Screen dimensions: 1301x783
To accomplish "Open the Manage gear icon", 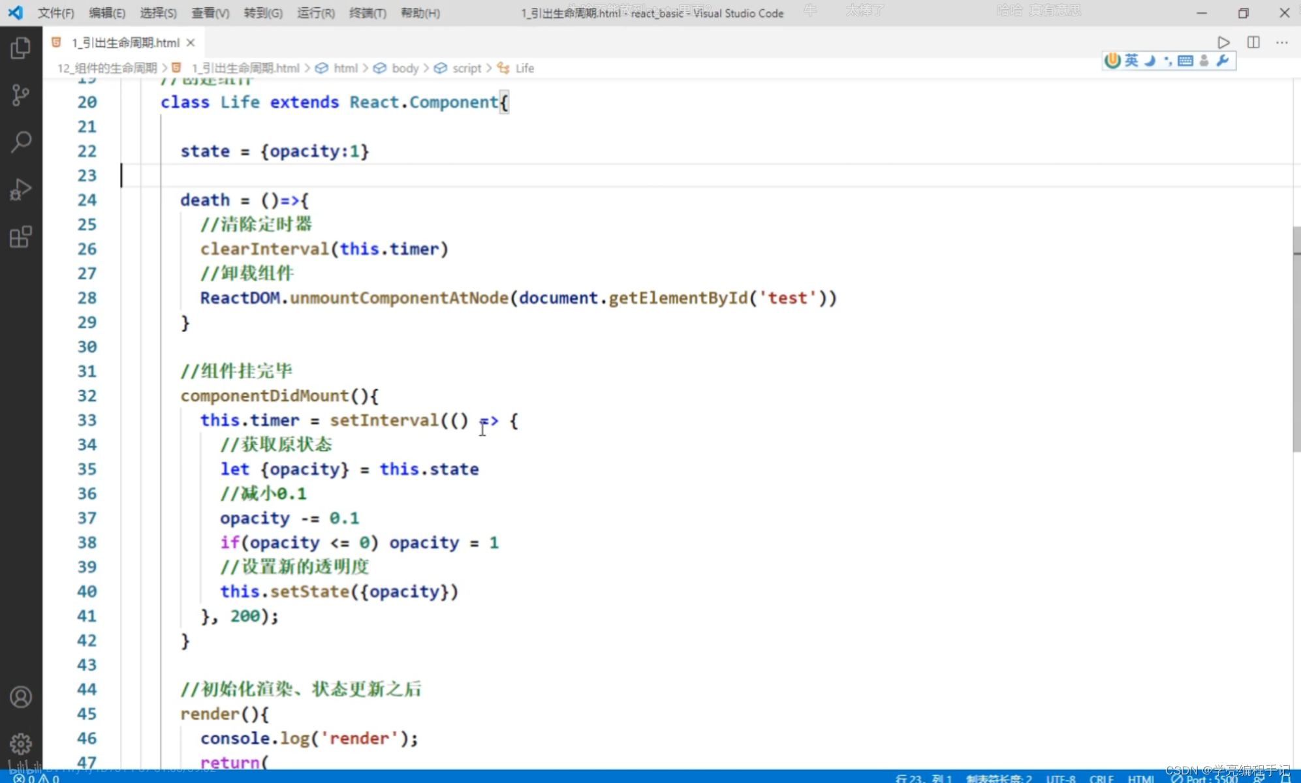I will (x=21, y=744).
